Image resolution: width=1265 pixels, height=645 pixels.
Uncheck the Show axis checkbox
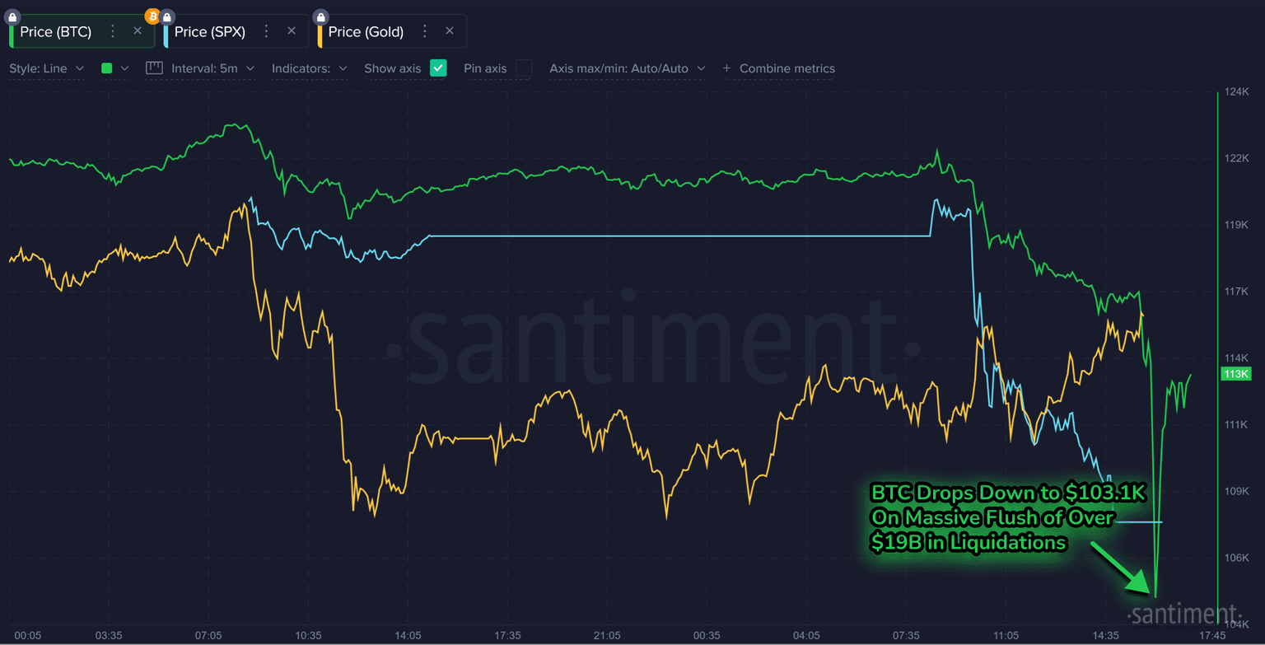(438, 68)
